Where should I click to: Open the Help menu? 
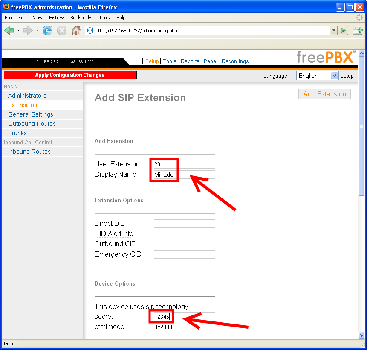121,17
